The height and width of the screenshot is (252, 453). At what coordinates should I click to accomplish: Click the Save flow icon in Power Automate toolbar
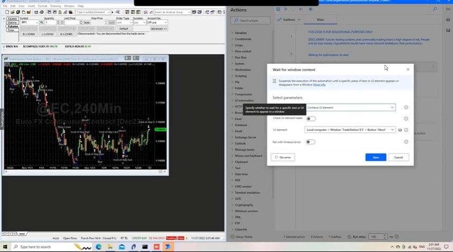point(278,9)
